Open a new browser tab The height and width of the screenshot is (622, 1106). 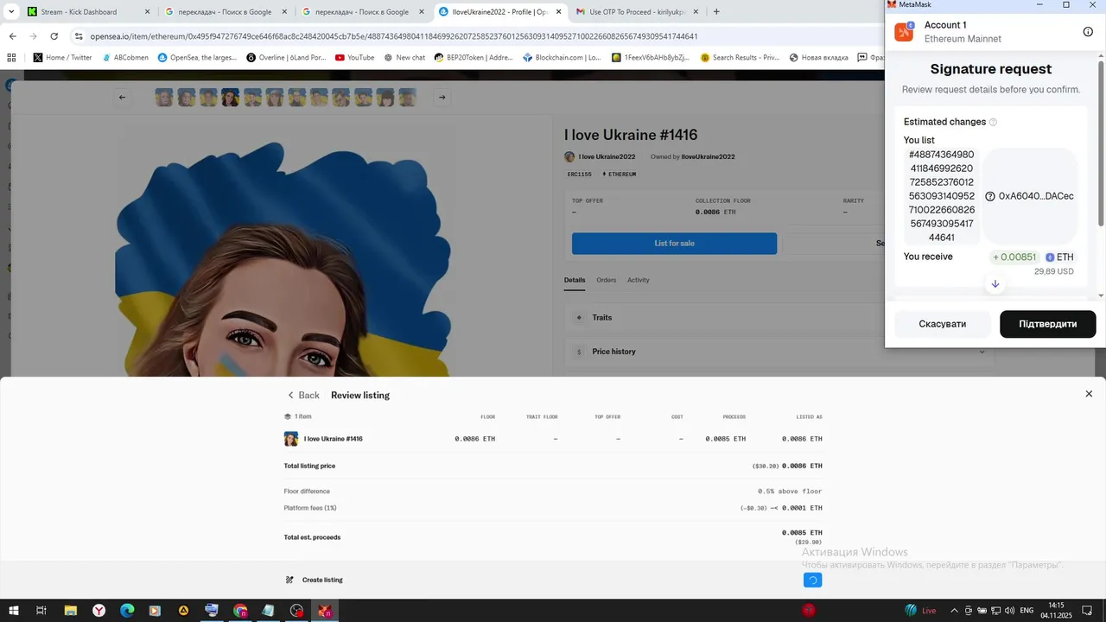click(x=716, y=12)
